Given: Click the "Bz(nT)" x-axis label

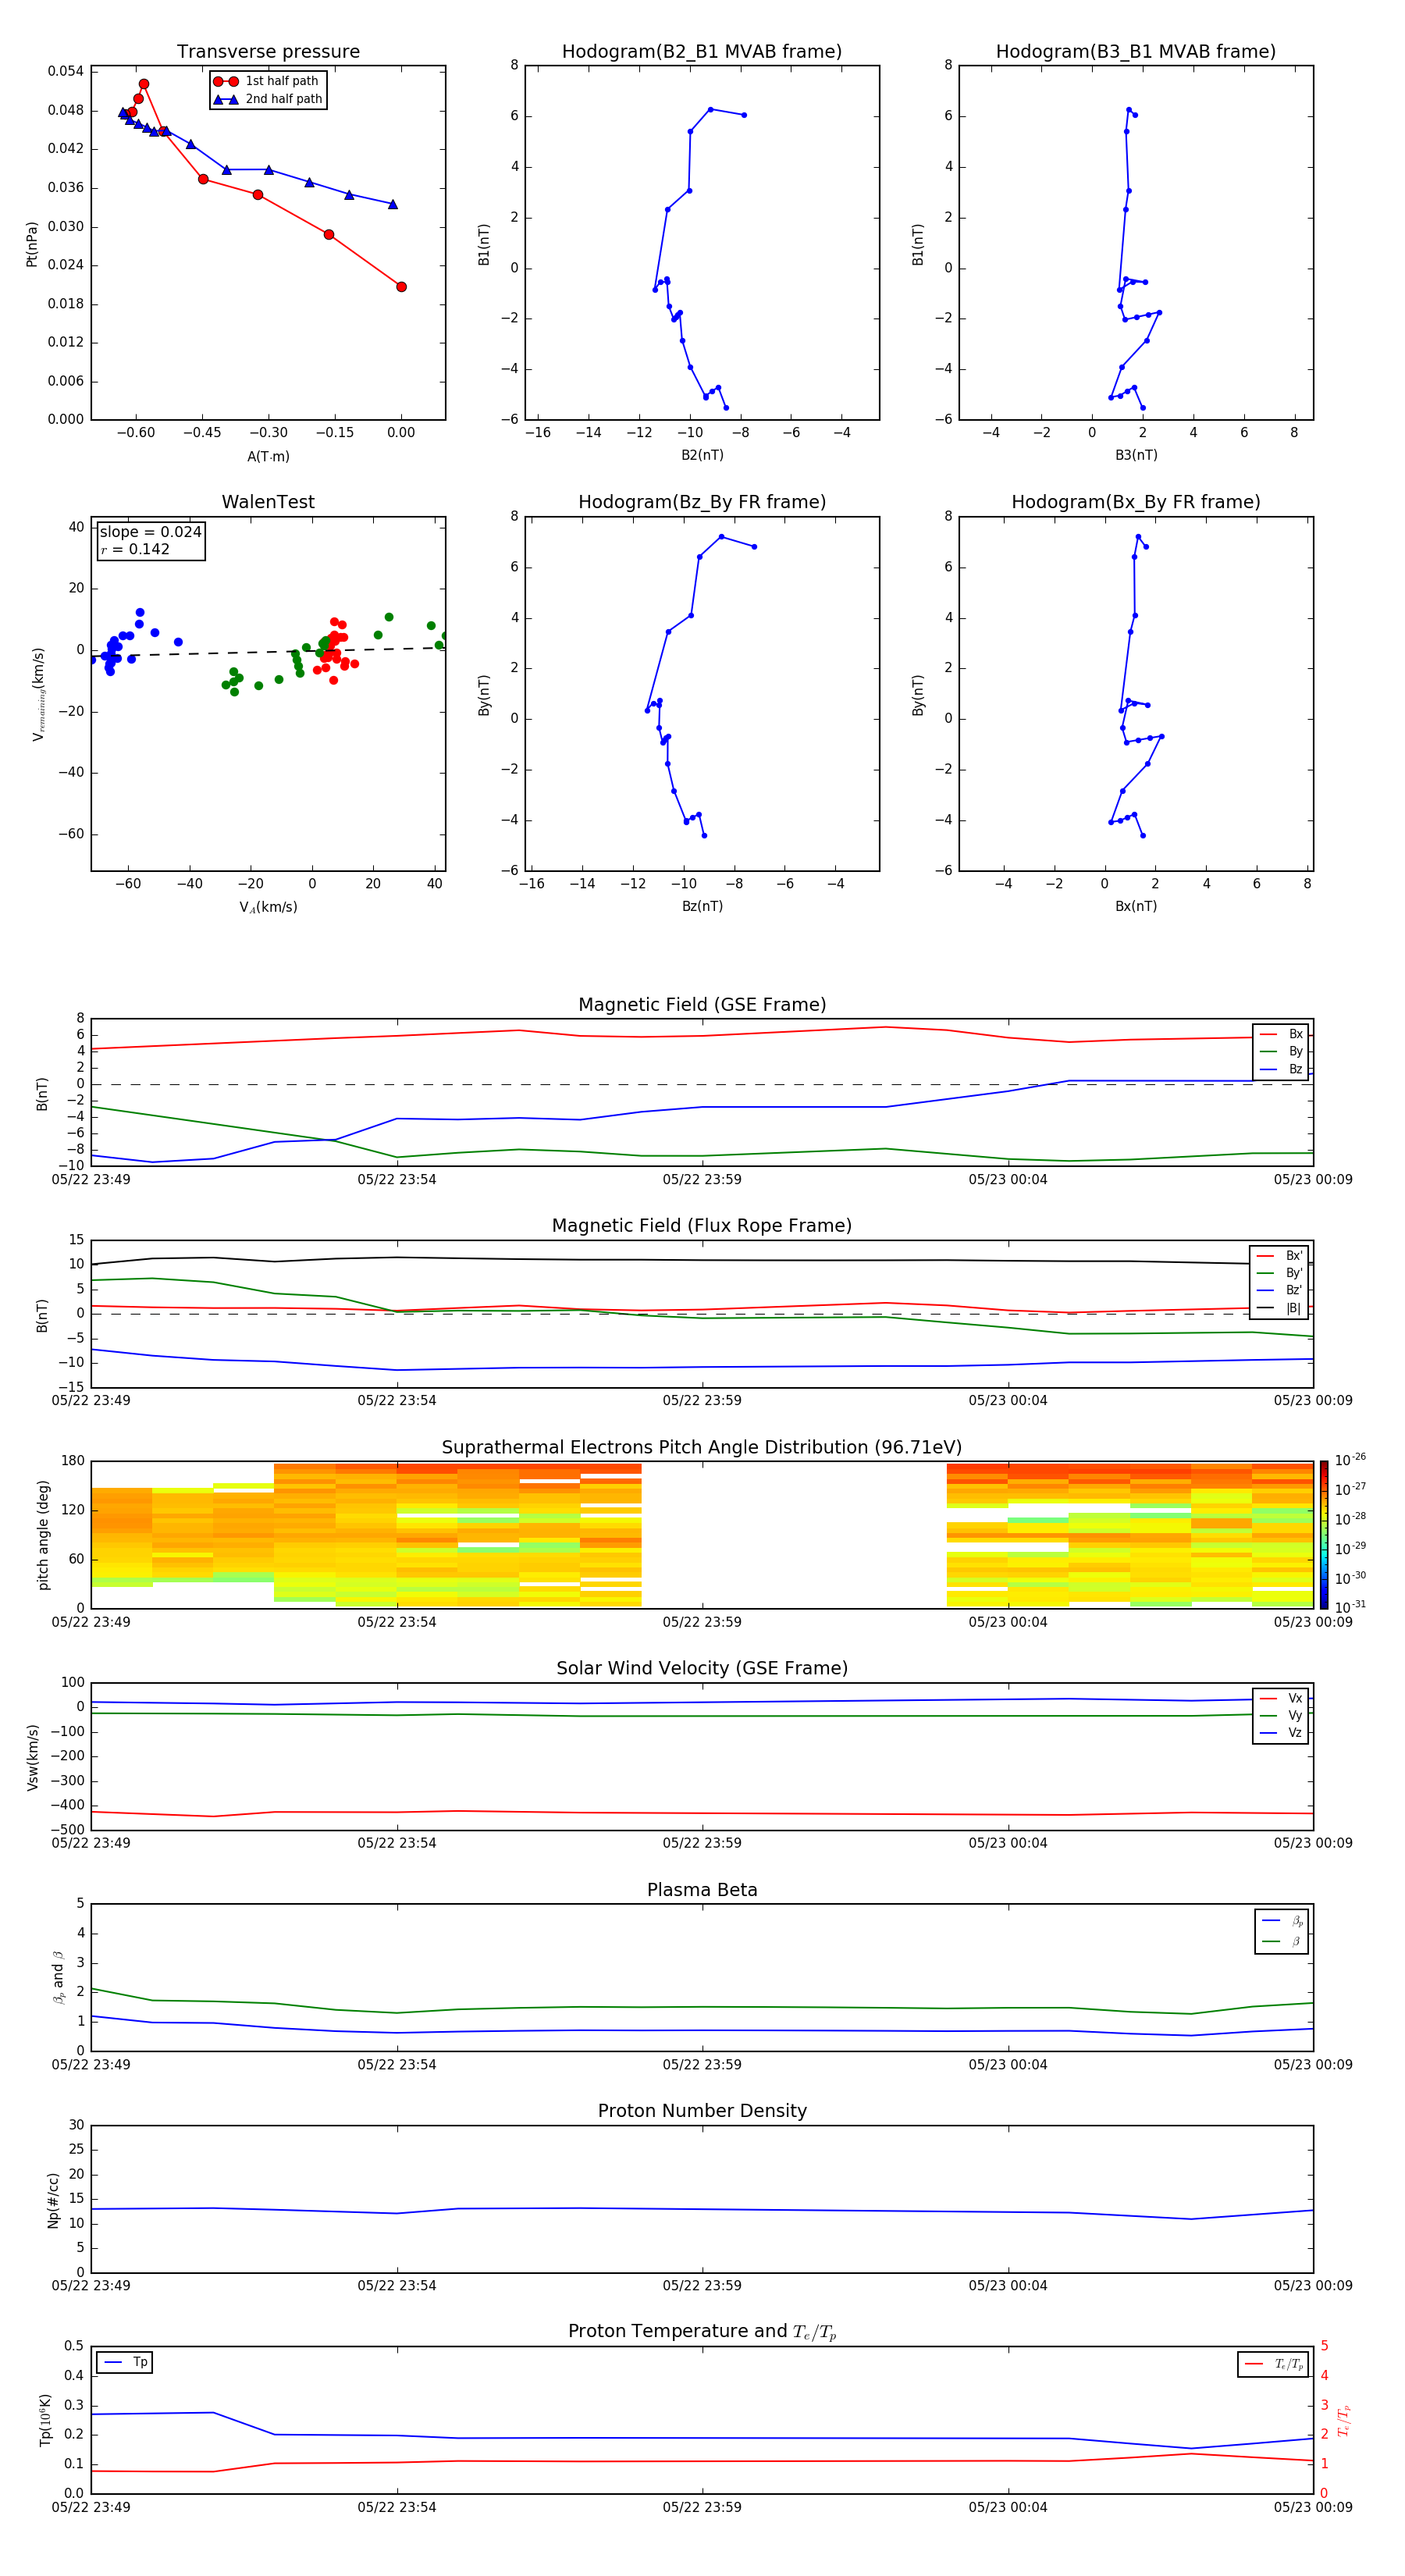Looking at the screenshot, I should pyautogui.click(x=702, y=907).
